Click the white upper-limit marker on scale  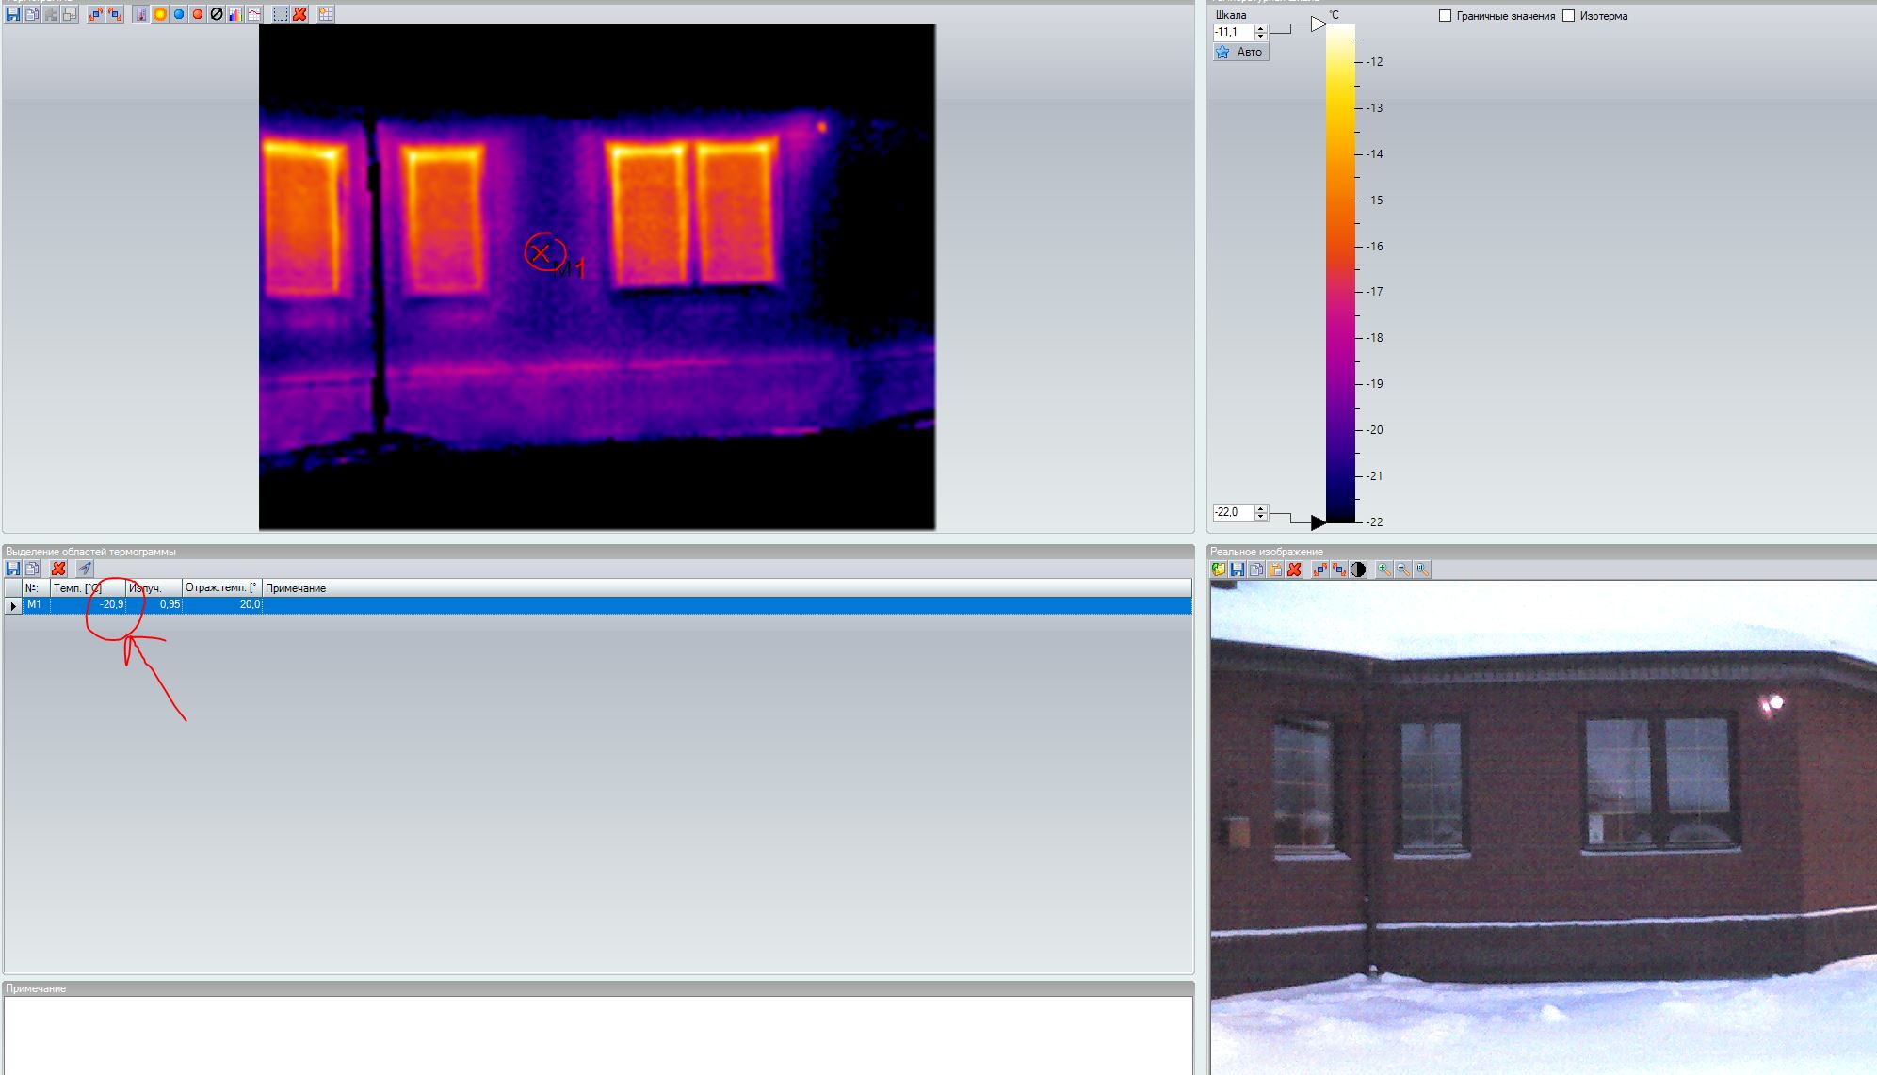(1318, 24)
